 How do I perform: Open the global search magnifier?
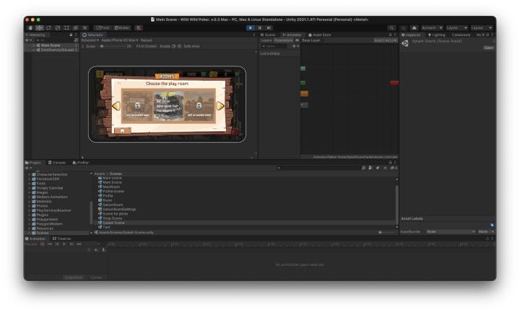(391, 28)
